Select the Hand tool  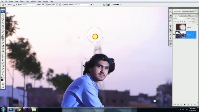click(x=3, y=72)
